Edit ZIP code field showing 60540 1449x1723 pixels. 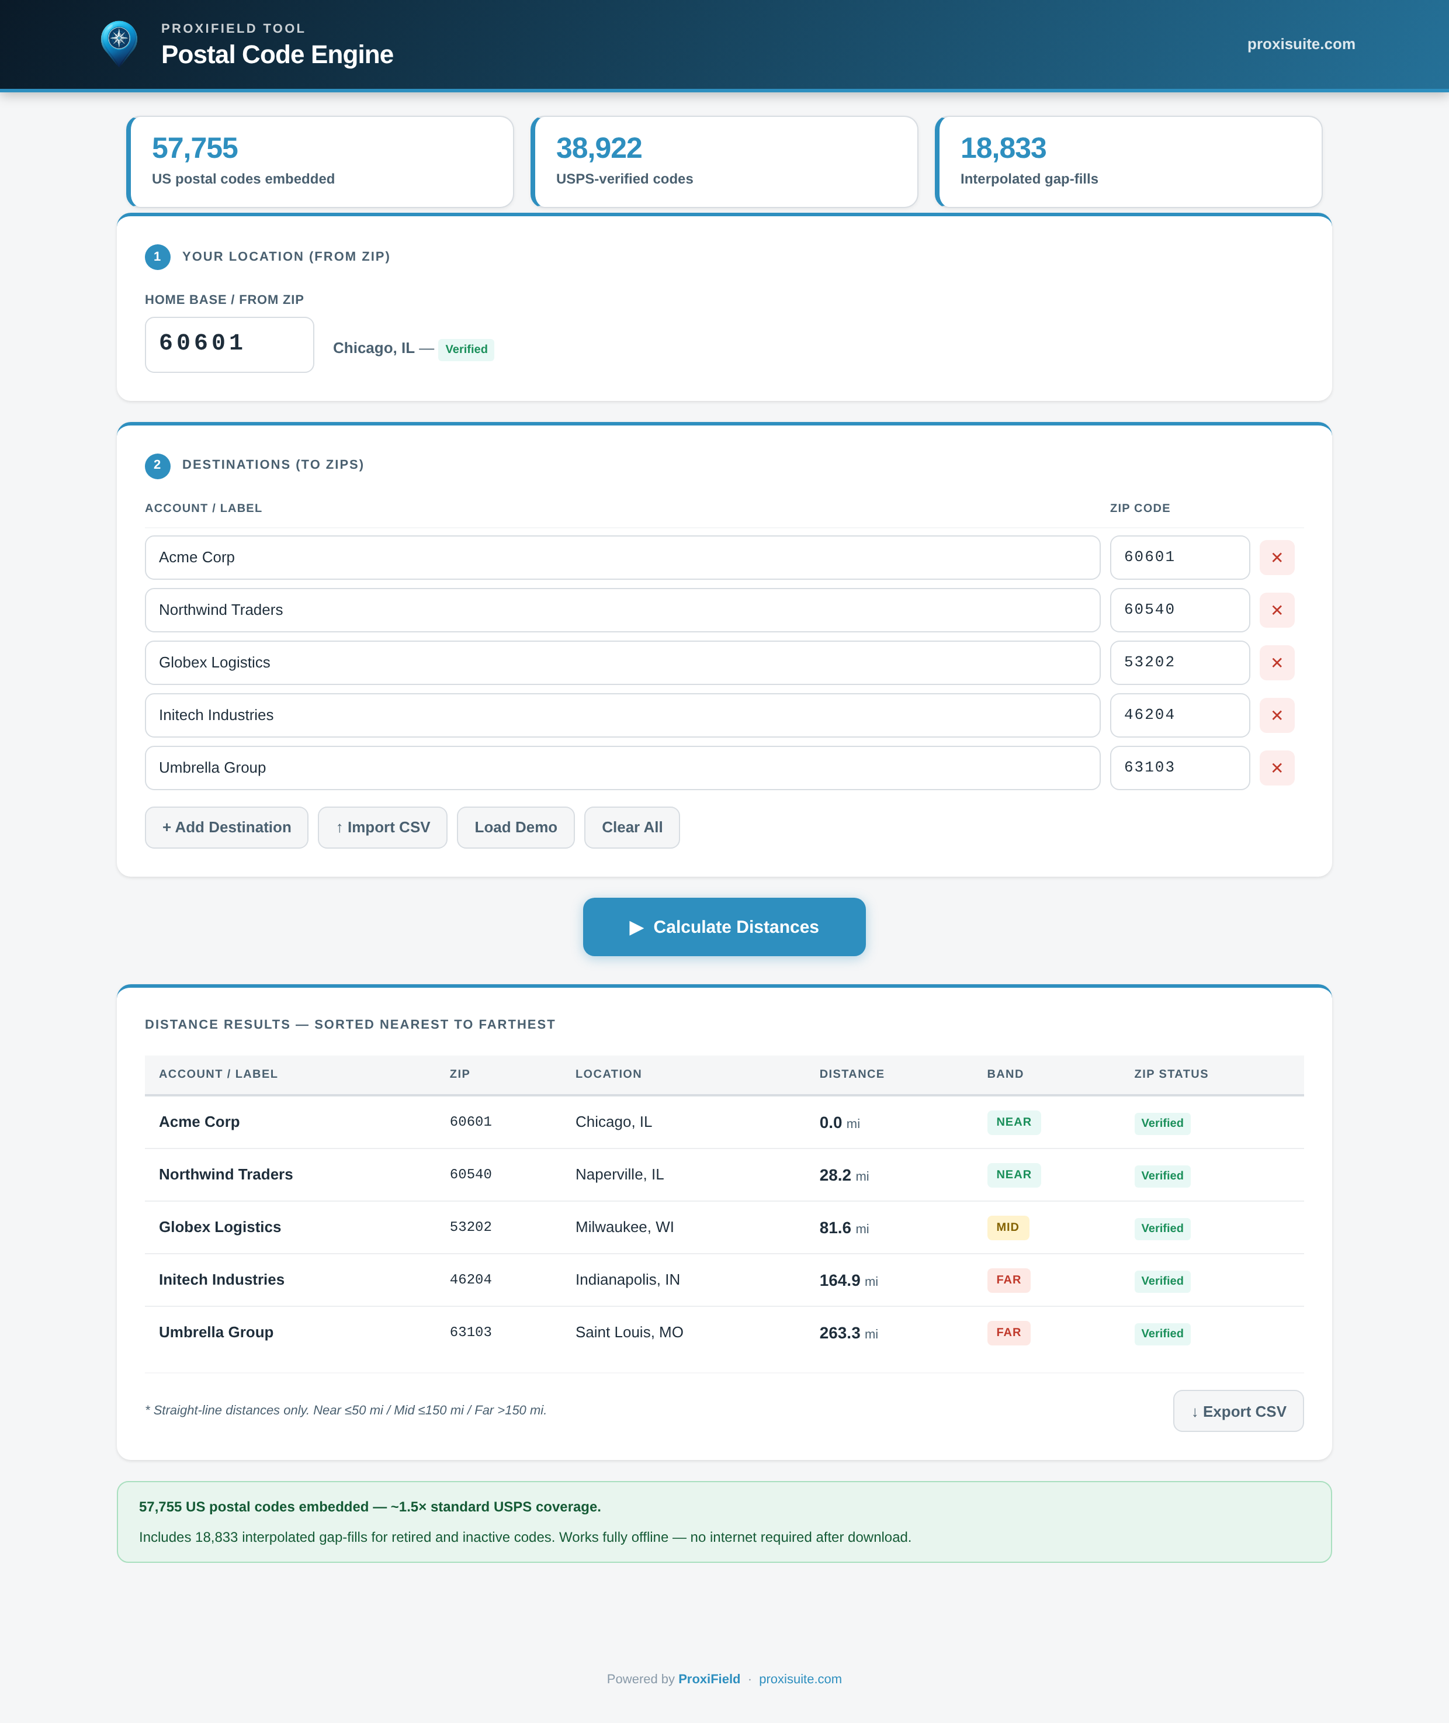(x=1180, y=611)
